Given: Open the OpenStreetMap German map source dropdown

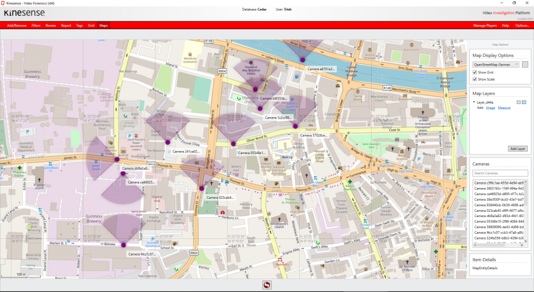Looking at the screenshot, I should tap(495, 64).
